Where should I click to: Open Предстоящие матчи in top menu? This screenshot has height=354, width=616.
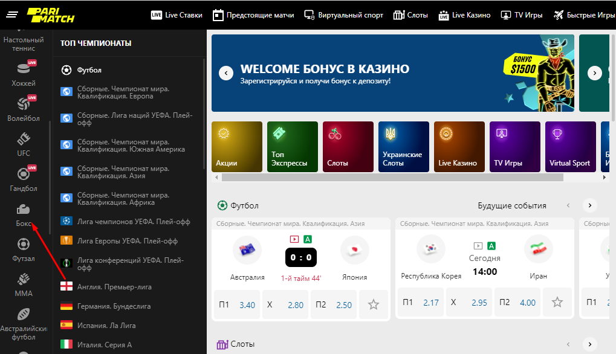coord(253,15)
